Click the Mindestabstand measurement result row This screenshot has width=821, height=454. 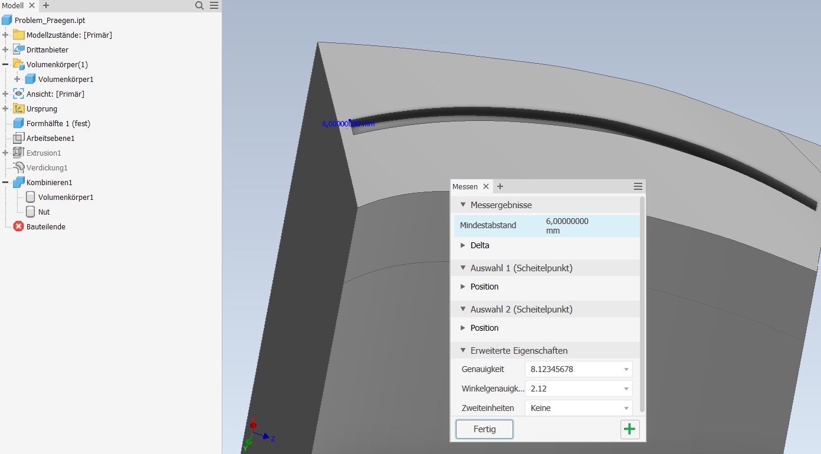point(546,226)
